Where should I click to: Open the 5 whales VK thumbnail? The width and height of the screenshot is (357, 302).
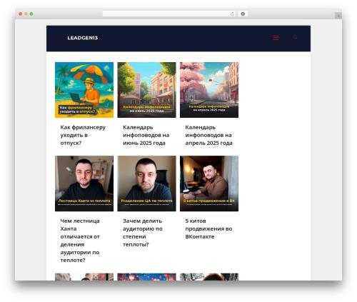[x=209, y=183]
